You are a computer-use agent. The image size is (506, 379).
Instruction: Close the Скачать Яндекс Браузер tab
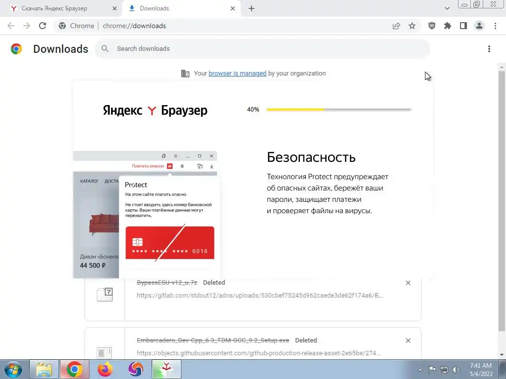point(115,8)
